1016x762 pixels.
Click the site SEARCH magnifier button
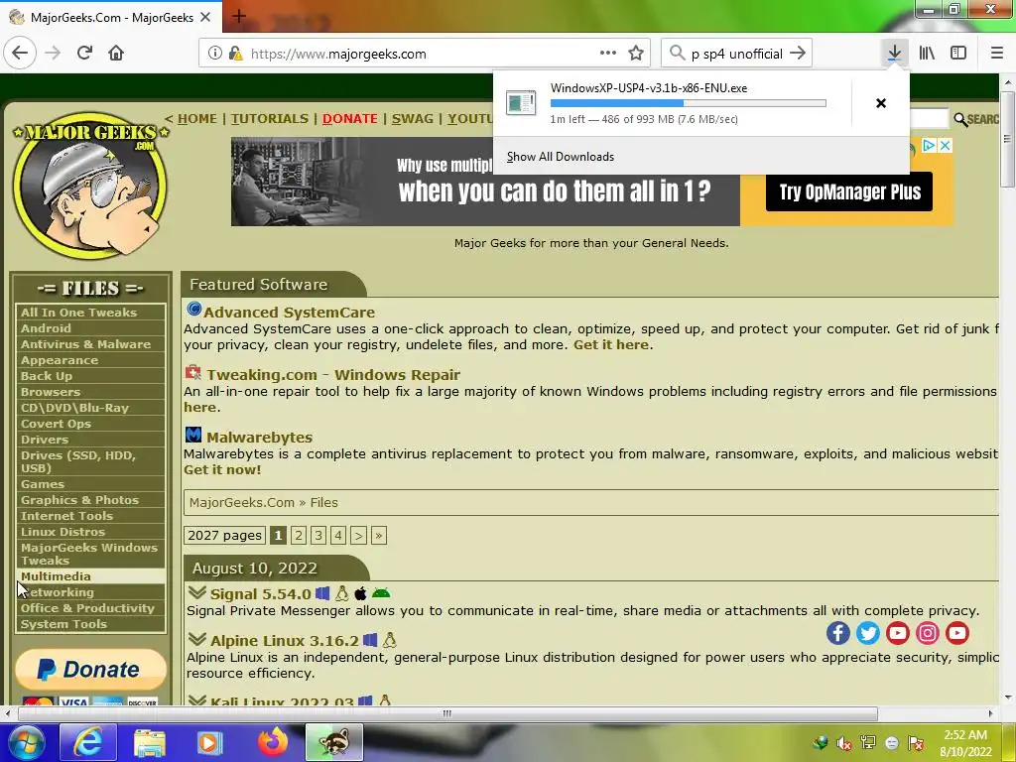[976, 119]
